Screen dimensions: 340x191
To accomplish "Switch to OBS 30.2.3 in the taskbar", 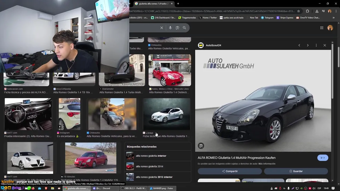I will [x=133, y=188].
